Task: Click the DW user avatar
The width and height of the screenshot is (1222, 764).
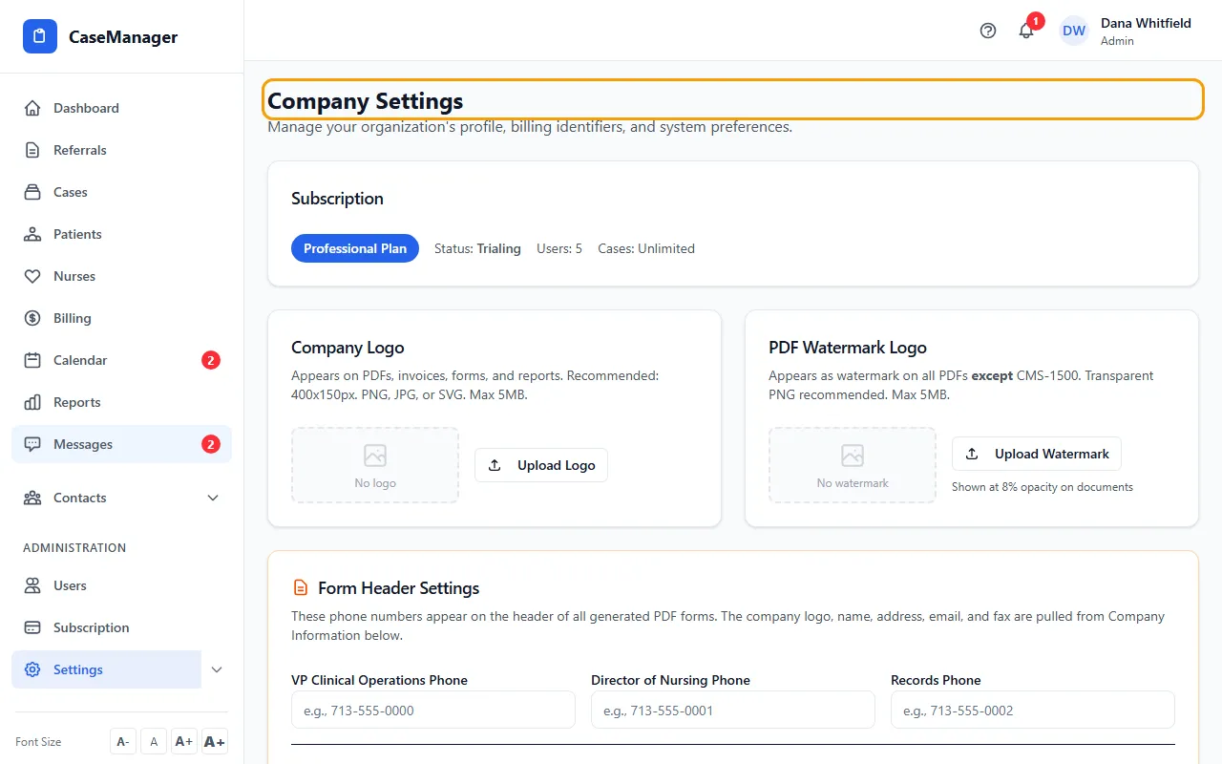Action: 1074,31
